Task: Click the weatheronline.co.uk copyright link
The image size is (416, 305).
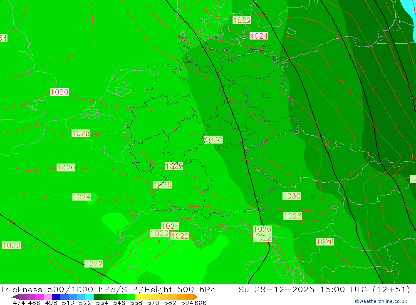Action: tap(381, 301)
